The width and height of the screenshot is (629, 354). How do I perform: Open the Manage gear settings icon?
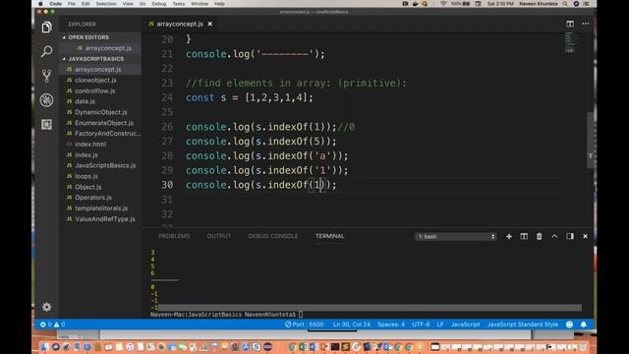point(46,307)
